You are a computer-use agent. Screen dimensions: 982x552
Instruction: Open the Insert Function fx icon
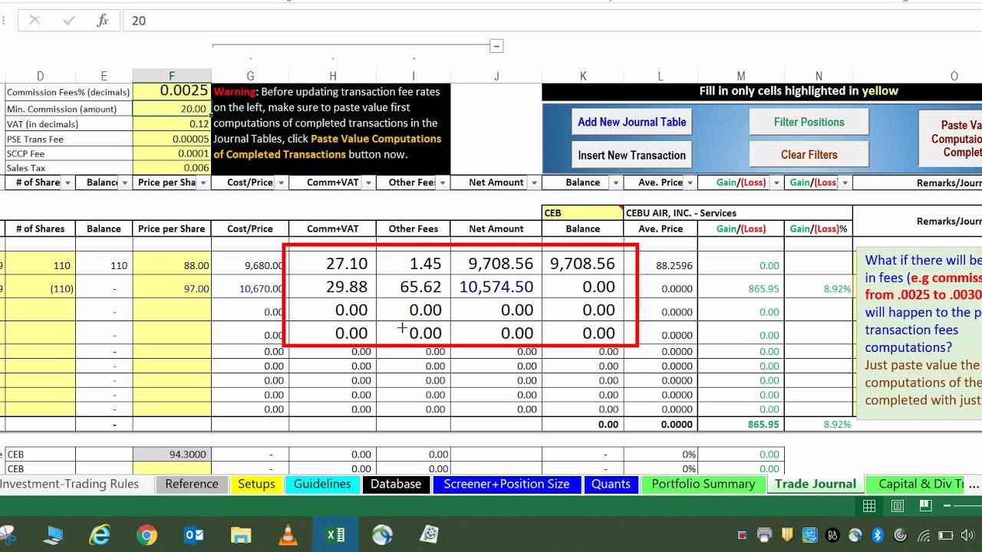point(102,21)
